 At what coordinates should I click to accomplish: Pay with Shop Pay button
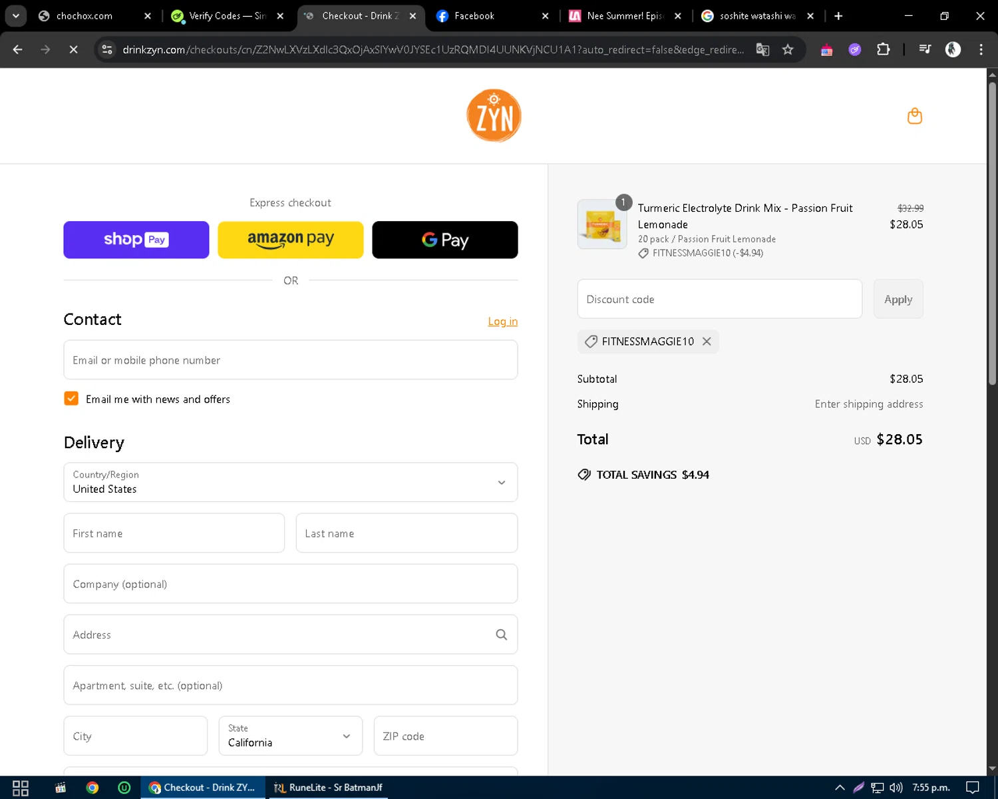136,240
